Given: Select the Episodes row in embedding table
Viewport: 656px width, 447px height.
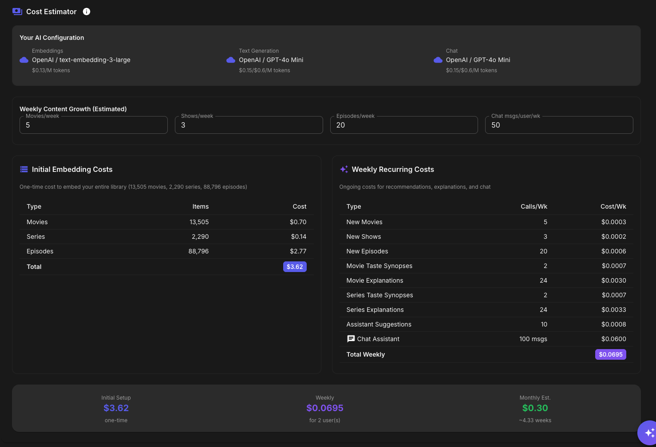Looking at the screenshot, I should tap(166, 251).
